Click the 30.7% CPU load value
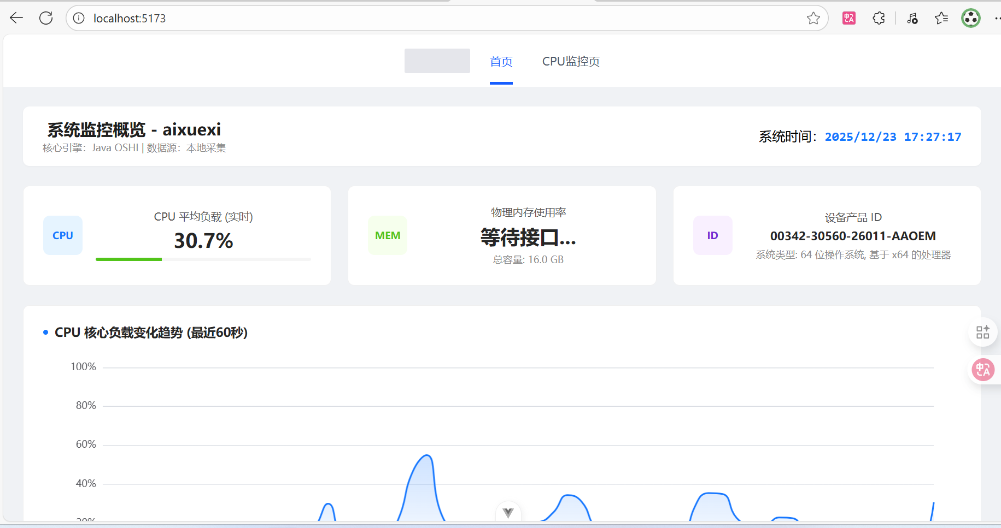The image size is (1001, 528). click(203, 240)
